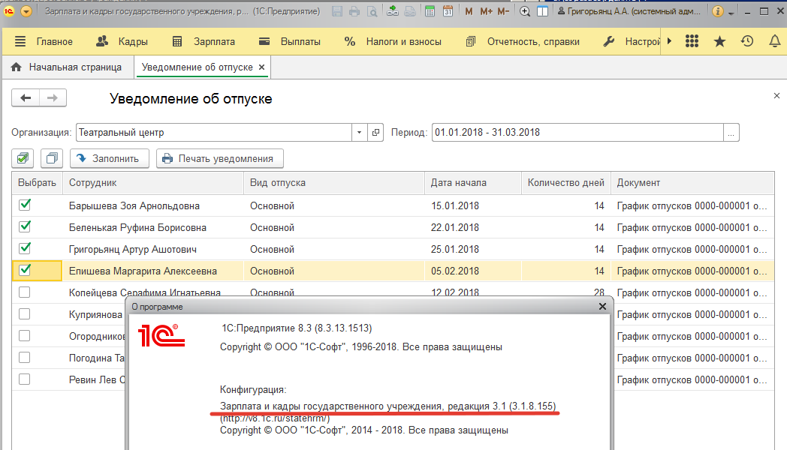Click the Количество дней column header
Viewport: 787px width, 450px height.
(x=565, y=183)
